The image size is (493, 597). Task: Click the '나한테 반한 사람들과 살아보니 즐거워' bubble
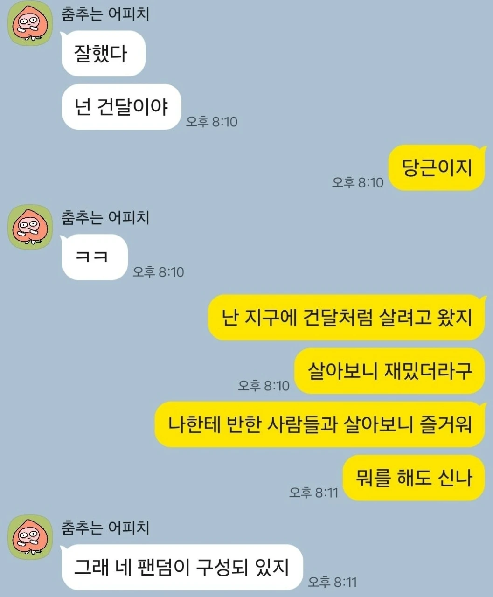click(x=320, y=424)
